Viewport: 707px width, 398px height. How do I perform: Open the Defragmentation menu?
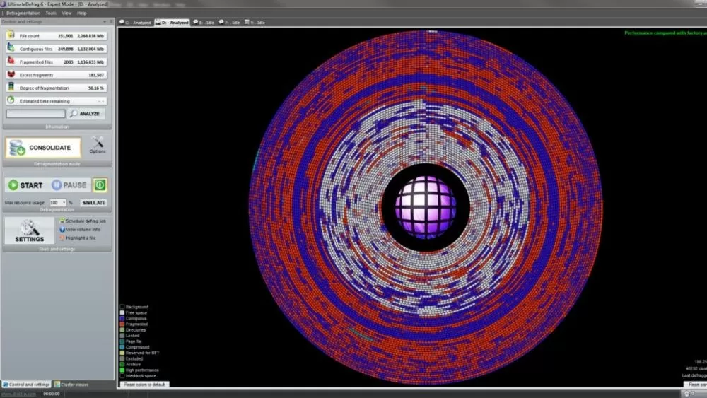23,13
